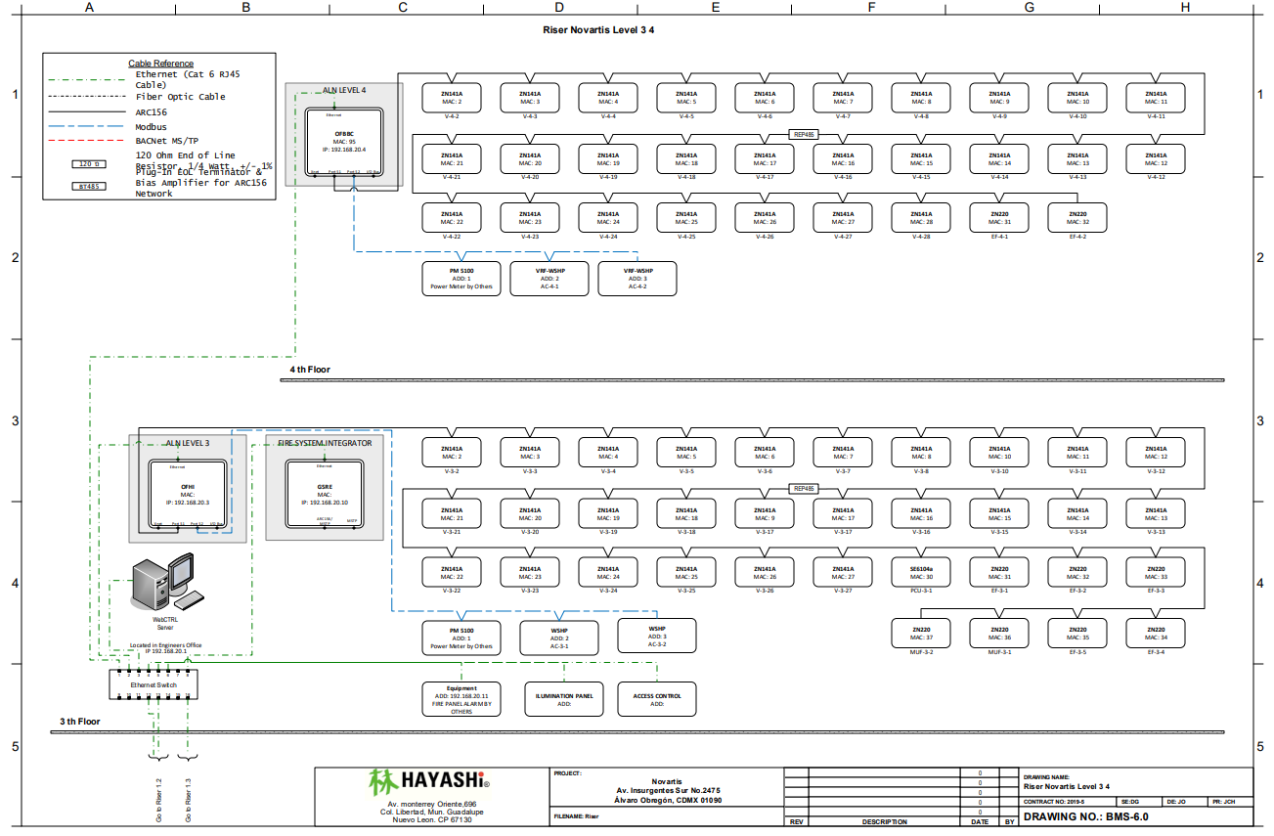Click the DRAWING NO. BMS-6.0 title block field
This screenshot has width=1274, height=836.
(x=1085, y=816)
